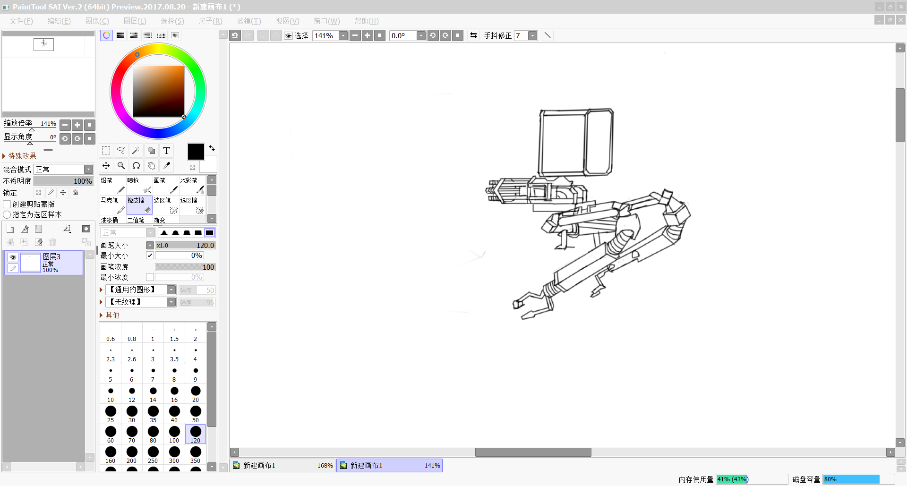Switch to the 新建画布1 168% tab

(282, 465)
